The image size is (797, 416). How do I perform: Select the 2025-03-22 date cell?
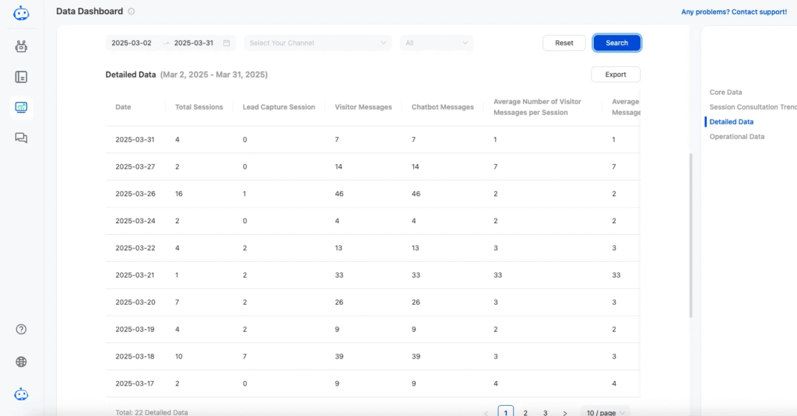[135, 248]
